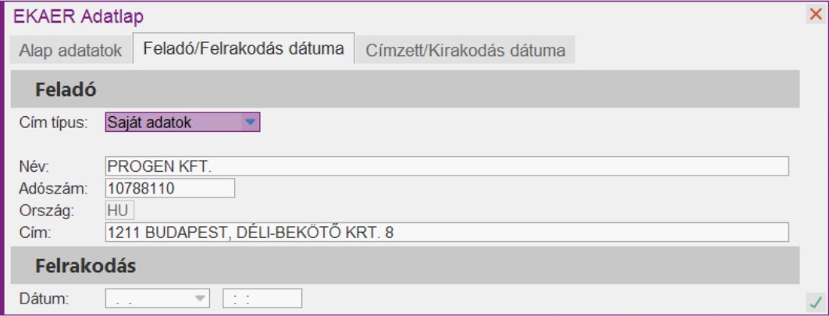Open the Felrakodás date picker arrow

(201, 298)
